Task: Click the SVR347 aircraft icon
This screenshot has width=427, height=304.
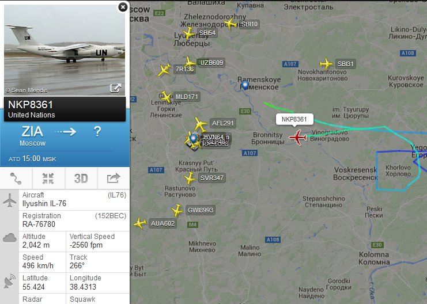Action: coord(190,178)
